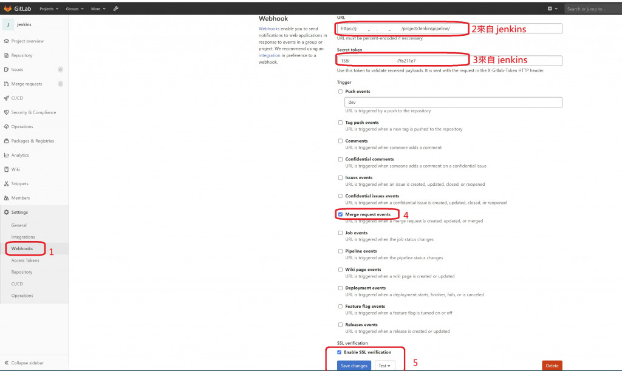Open the Projects dropdown in the navbar

pyautogui.click(x=49, y=9)
